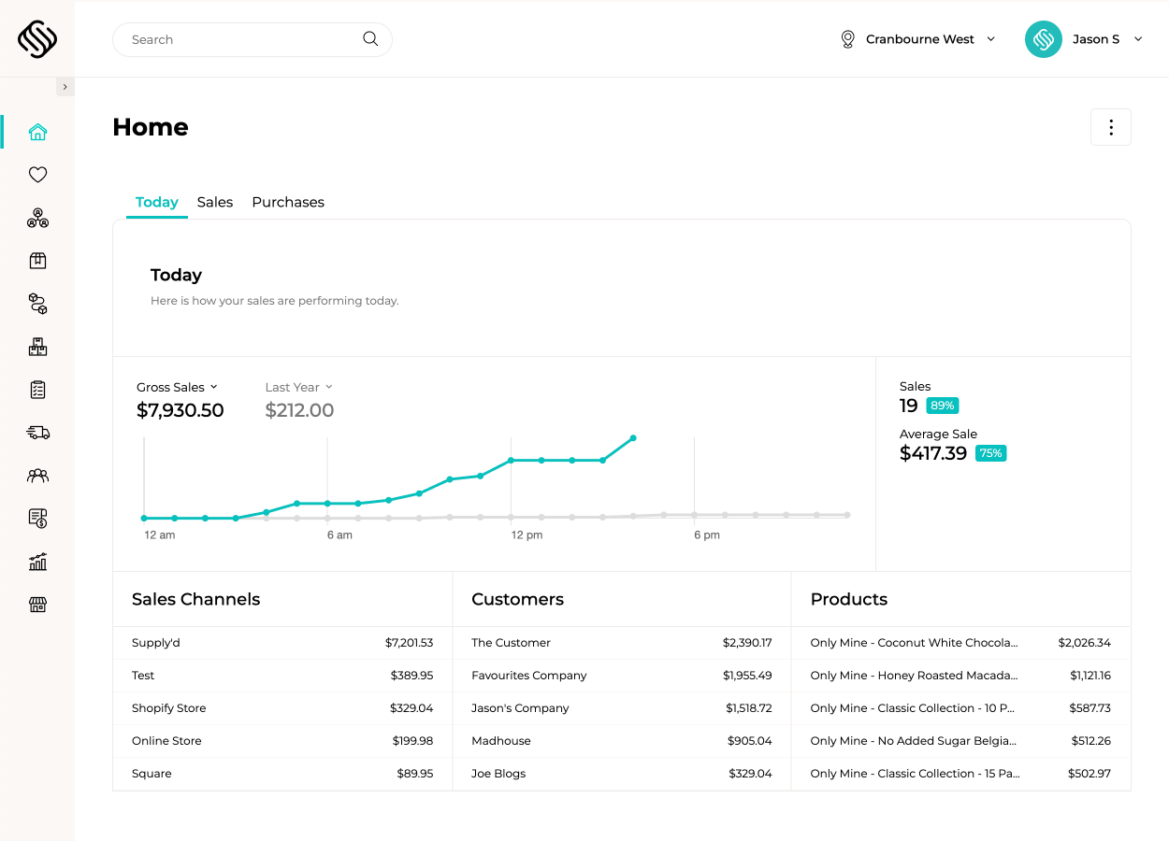Click the invoice with dollar sidebar icon
This screenshot has height=841, width=1169.
(37, 519)
